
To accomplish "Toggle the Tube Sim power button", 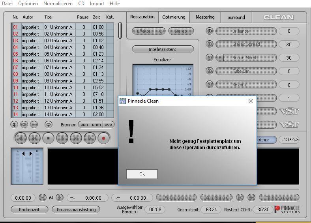I will pos(210,71).
